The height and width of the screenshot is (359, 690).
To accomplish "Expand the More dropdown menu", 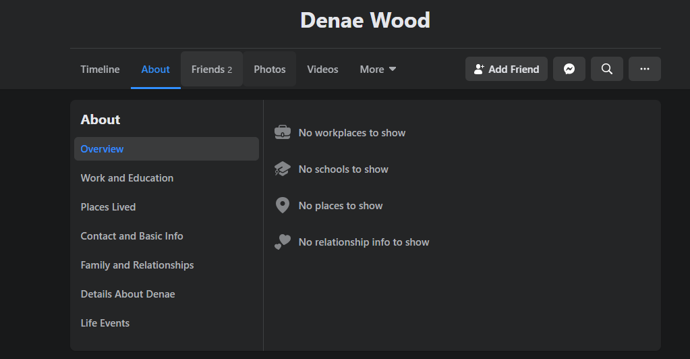I will click(x=378, y=69).
